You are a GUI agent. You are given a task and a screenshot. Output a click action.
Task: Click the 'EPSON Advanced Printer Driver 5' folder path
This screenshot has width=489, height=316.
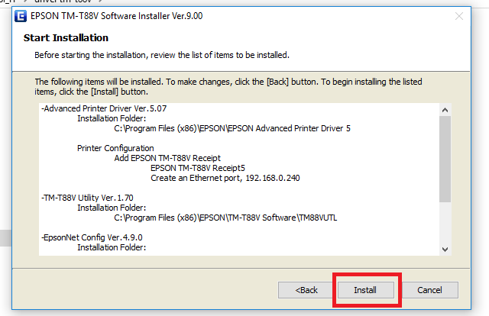232,128
